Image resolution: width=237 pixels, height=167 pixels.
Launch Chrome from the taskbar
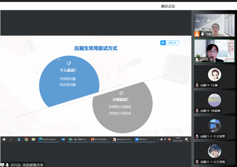(26, 139)
